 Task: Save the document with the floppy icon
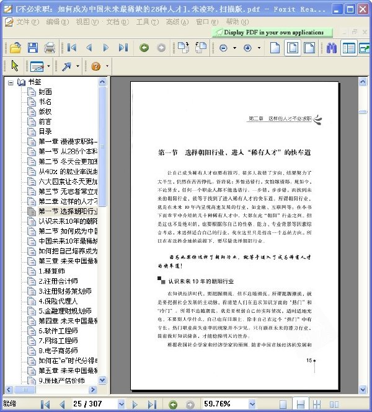tap(33, 48)
